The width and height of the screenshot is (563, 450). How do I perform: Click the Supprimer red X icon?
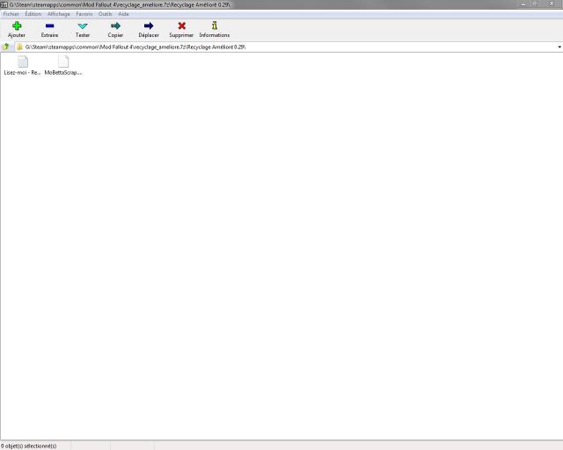point(182,25)
